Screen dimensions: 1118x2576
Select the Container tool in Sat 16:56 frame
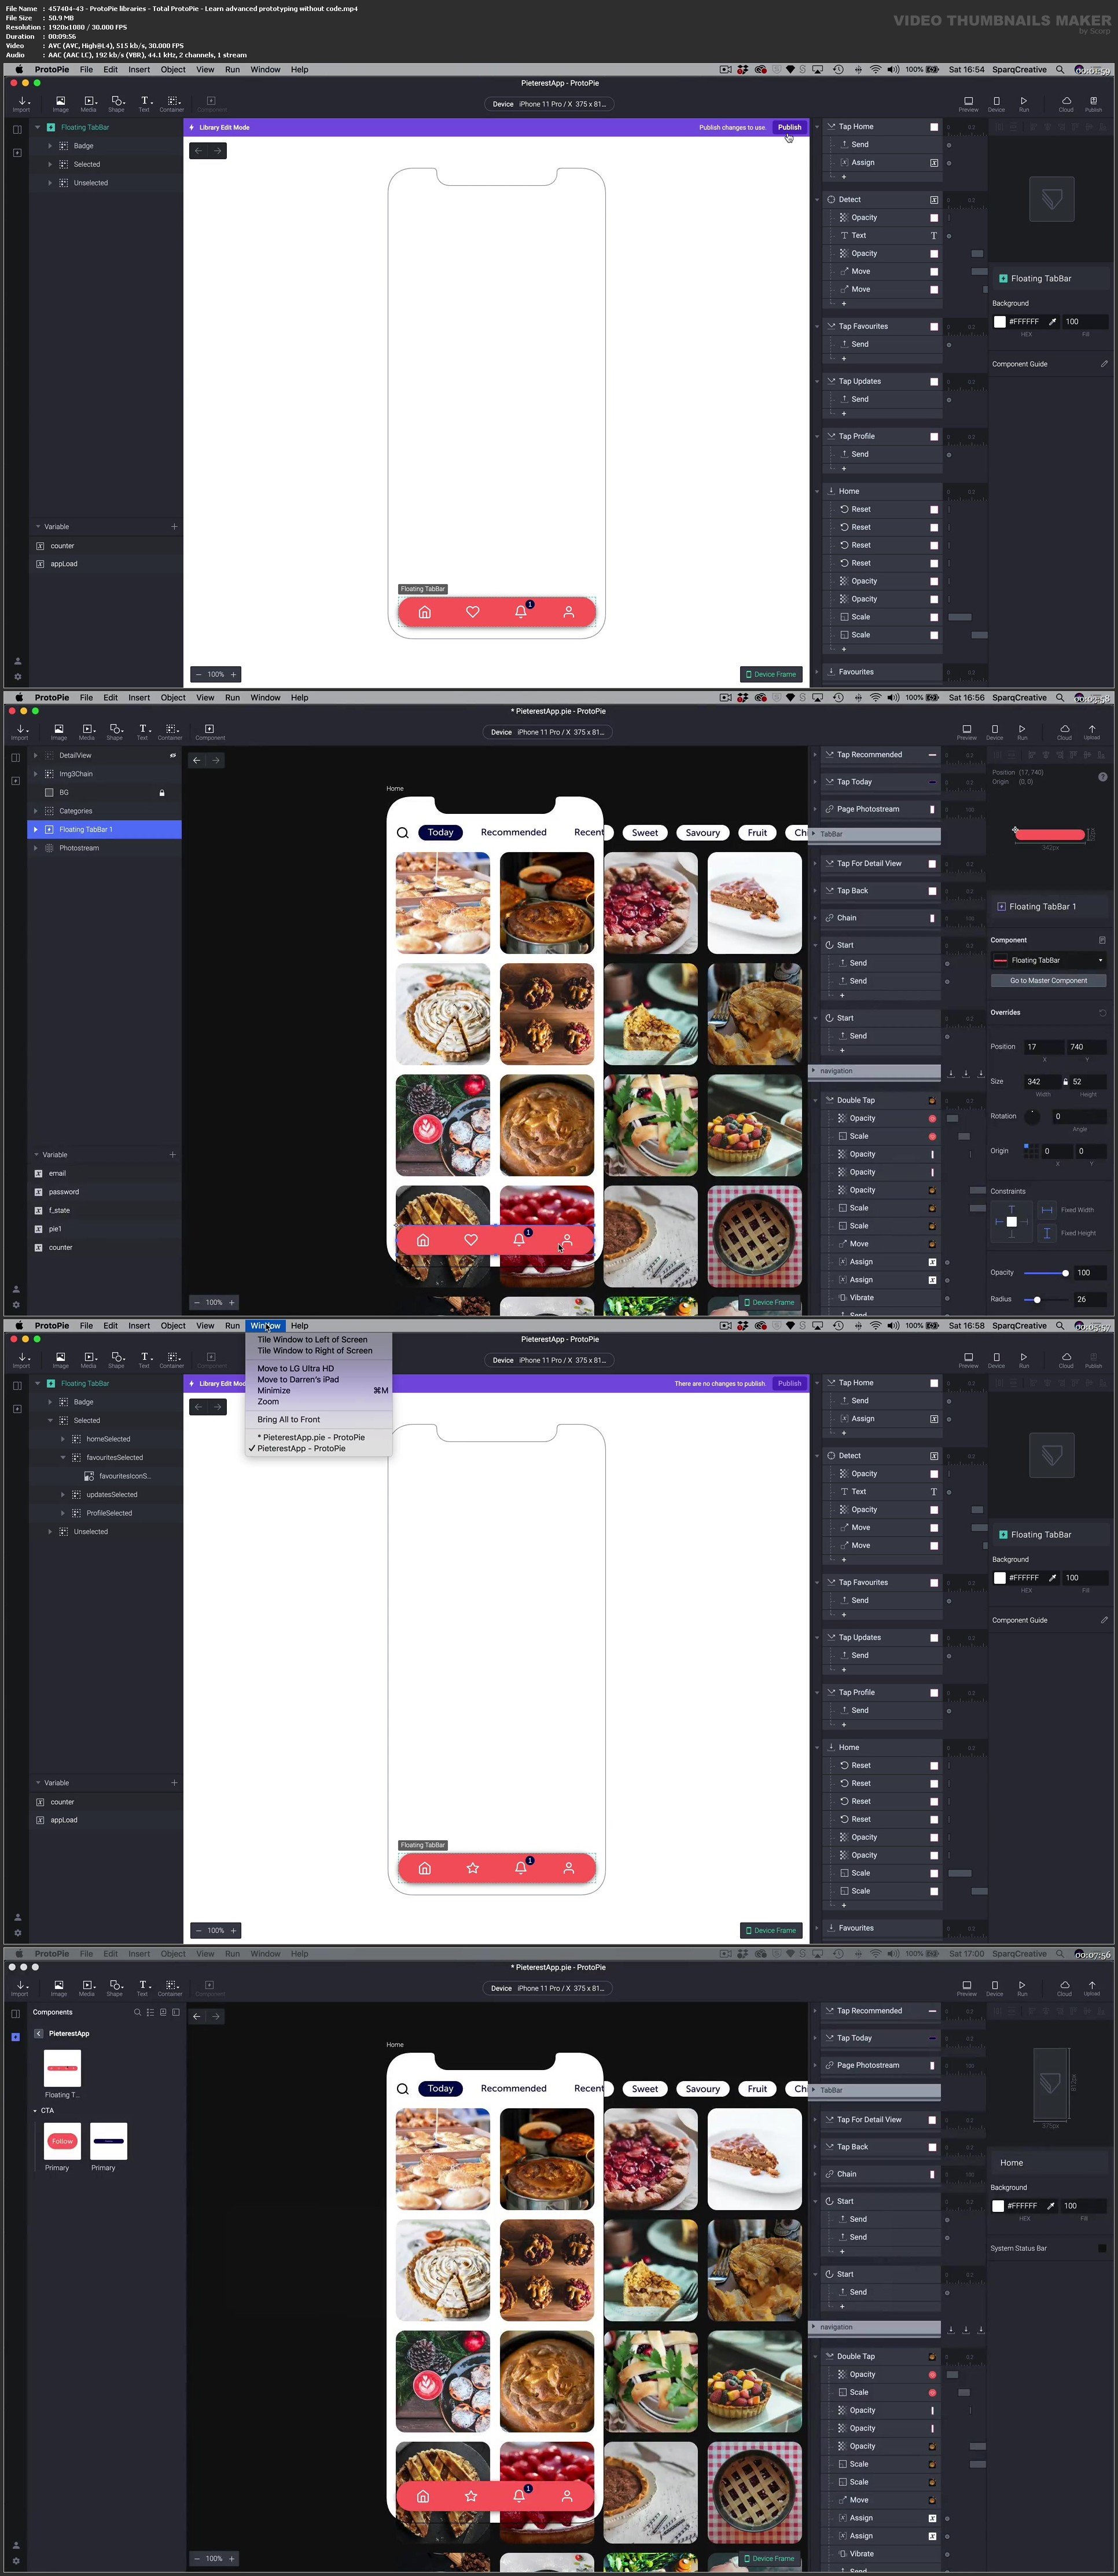pos(170,731)
